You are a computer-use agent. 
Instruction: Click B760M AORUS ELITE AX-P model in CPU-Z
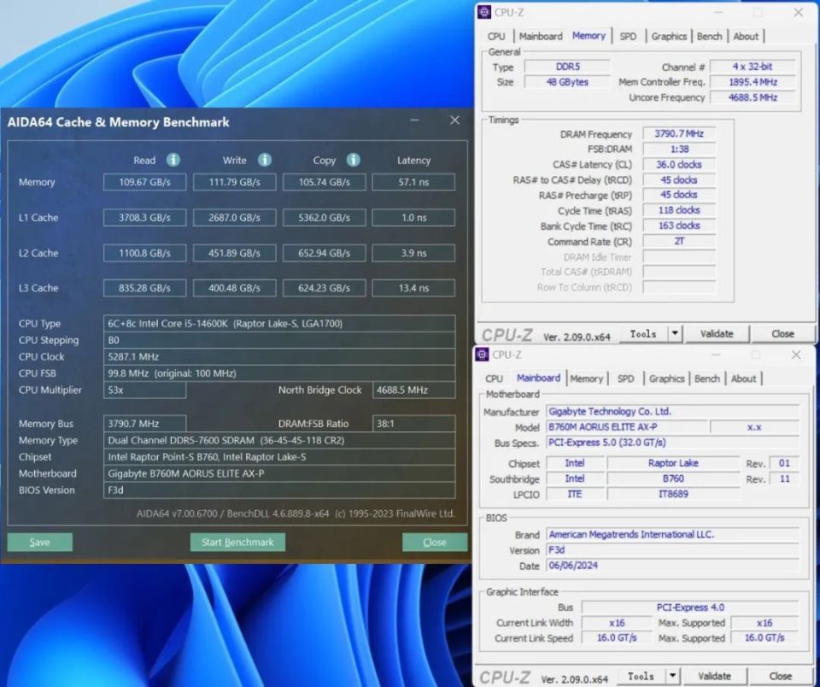[x=626, y=427]
